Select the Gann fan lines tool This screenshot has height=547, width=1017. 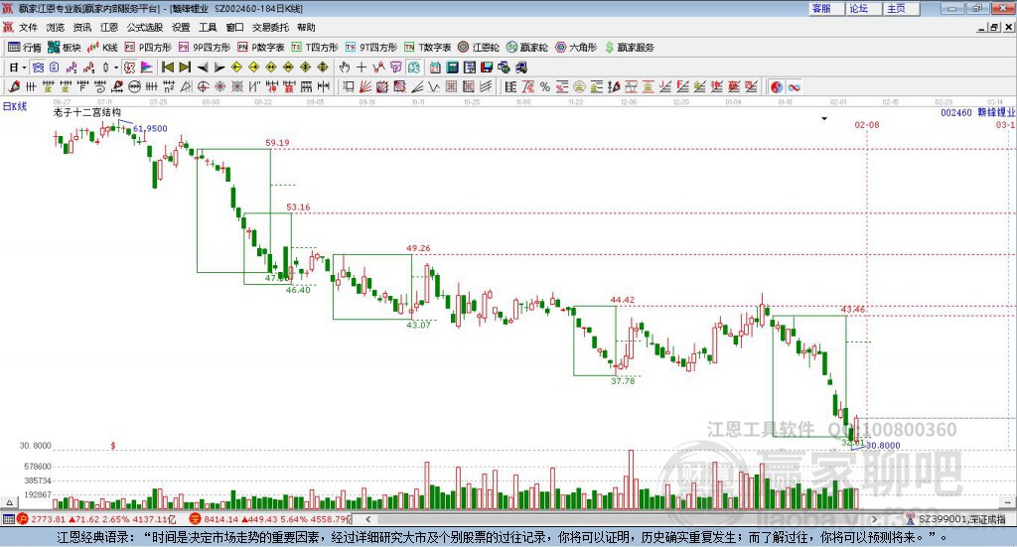[x=365, y=86]
